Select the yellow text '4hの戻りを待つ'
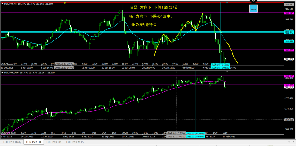296x146 pixels. pyautogui.click(x=144, y=25)
